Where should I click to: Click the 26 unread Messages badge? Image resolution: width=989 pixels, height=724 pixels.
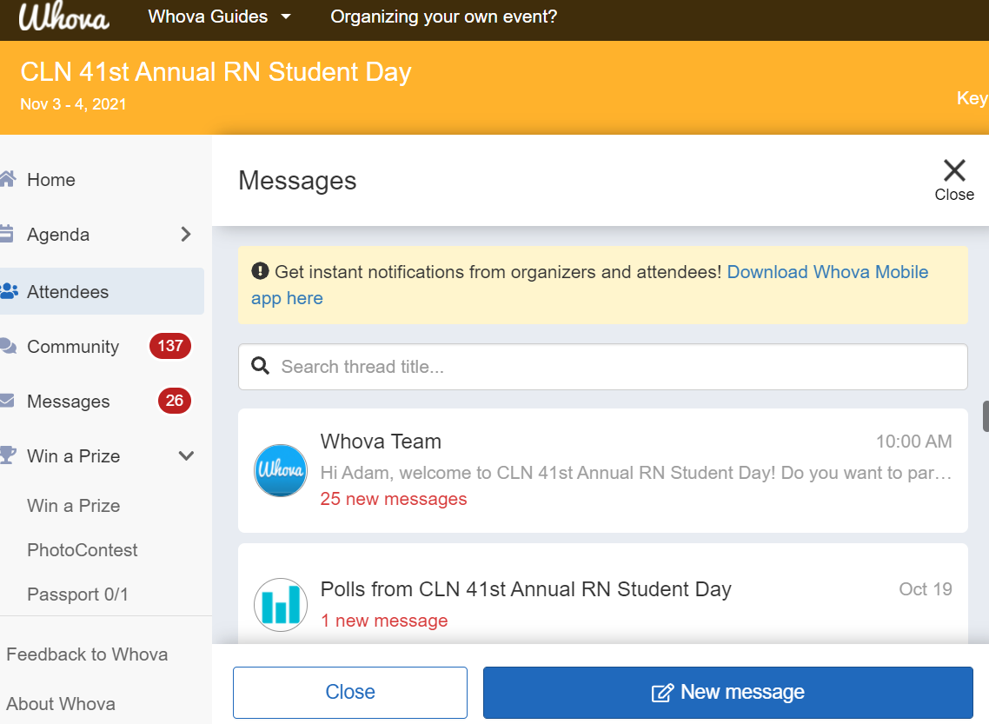pyautogui.click(x=175, y=401)
